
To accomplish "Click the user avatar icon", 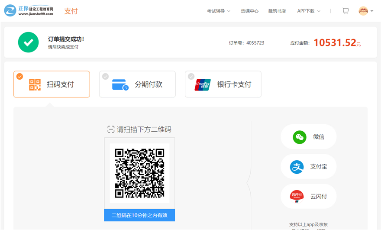I will pos(363,11).
